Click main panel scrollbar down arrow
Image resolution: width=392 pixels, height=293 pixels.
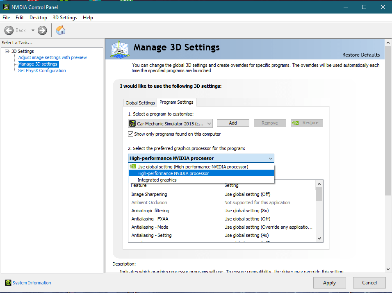pos(388,269)
